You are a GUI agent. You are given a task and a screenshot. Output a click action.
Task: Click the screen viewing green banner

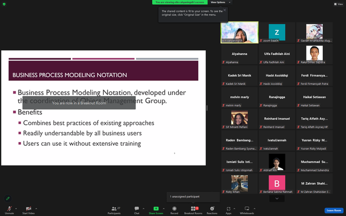(x=180, y=2)
